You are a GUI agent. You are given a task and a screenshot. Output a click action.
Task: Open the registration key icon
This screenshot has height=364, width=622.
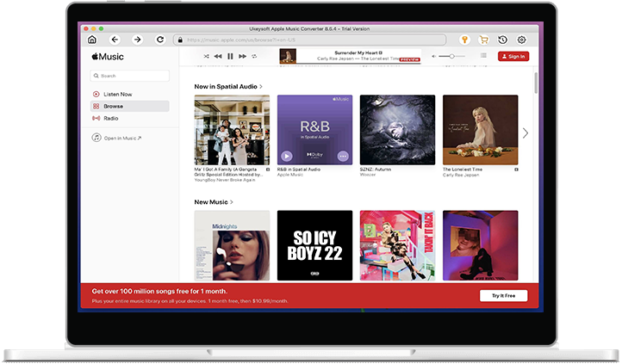pyautogui.click(x=464, y=40)
